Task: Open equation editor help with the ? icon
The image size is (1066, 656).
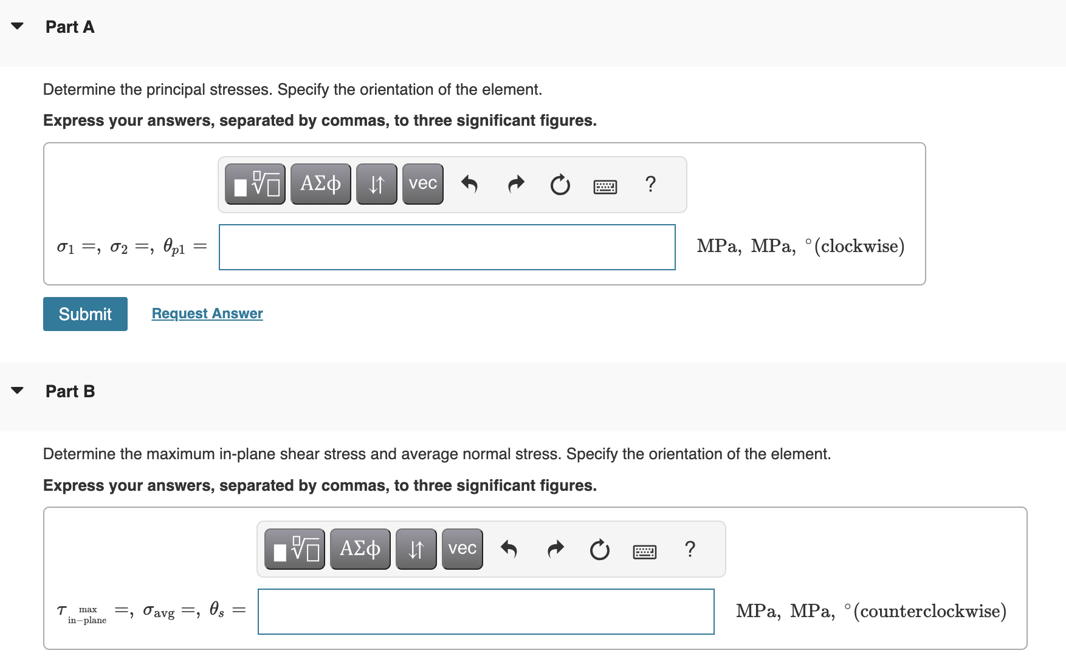Action: point(650,184)
